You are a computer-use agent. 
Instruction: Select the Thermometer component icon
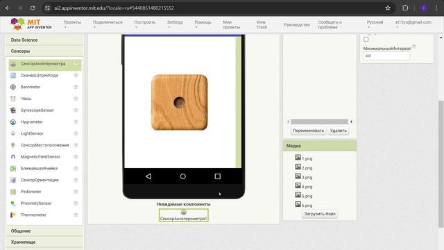[x=13, y=215]
